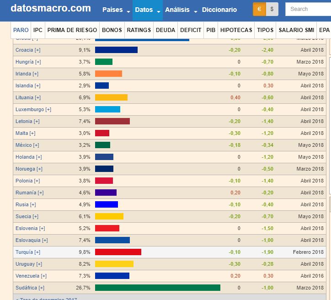Expand the [+] next to Turquía

click(37, 252)
